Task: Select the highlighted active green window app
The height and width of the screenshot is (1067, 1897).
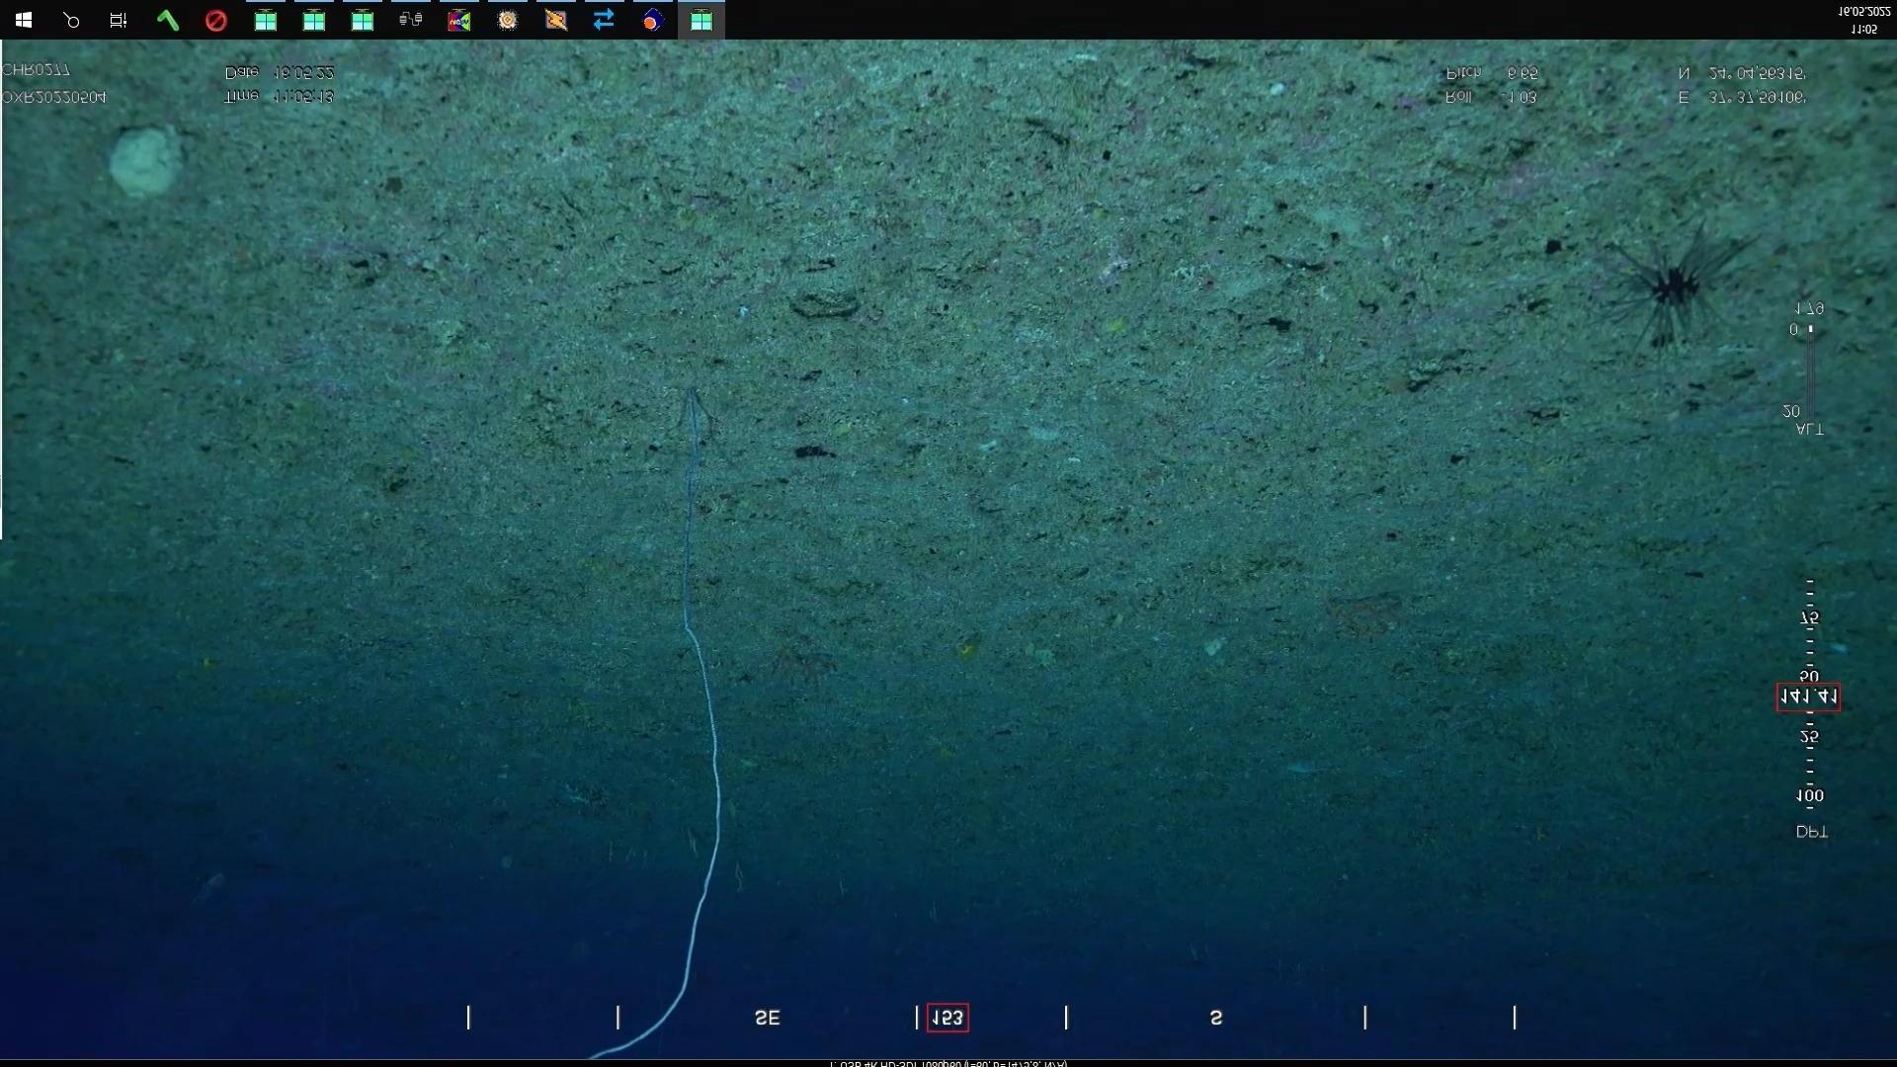Action: point(701,20)
